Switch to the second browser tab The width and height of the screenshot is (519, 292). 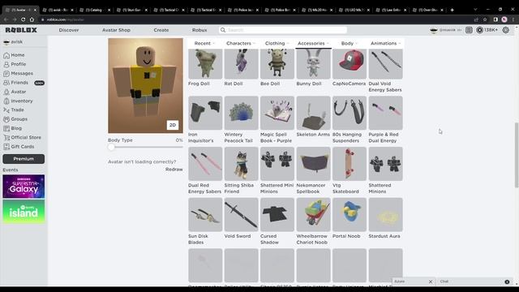[58, 10]
